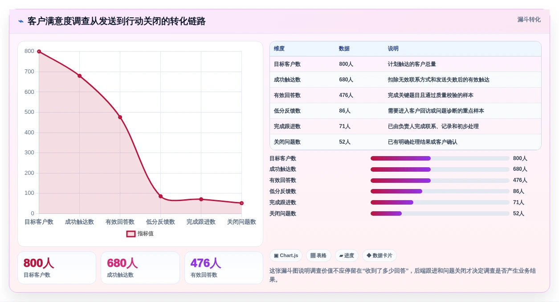Image resolution: width=559 pixels, height=302 pixels.
Task: Click the progress bar for 800人
Action: (x=440, y=158)
